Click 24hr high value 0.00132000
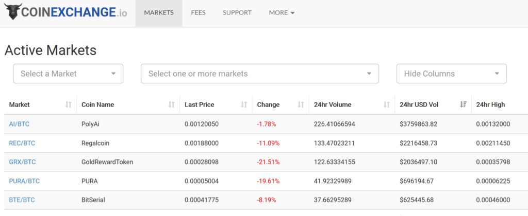Image resolution: width=528 pixels, height=216 pixels. coord(493,124)
